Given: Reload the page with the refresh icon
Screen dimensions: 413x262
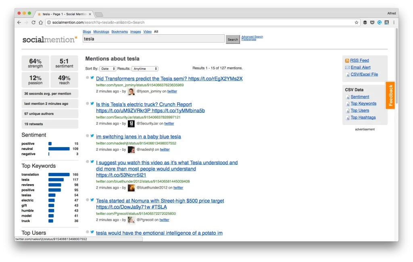Looking at the screenshot, I should pyautogui.click(x=33, y=23).
